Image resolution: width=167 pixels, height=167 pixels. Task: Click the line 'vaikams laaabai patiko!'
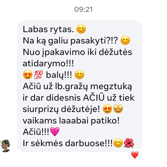[x=71, y=121]
